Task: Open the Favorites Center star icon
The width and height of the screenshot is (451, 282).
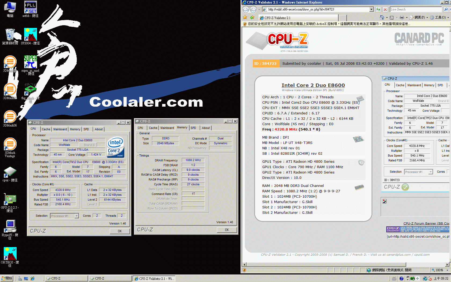Action: pyautogui.click(x=245, y=17)
